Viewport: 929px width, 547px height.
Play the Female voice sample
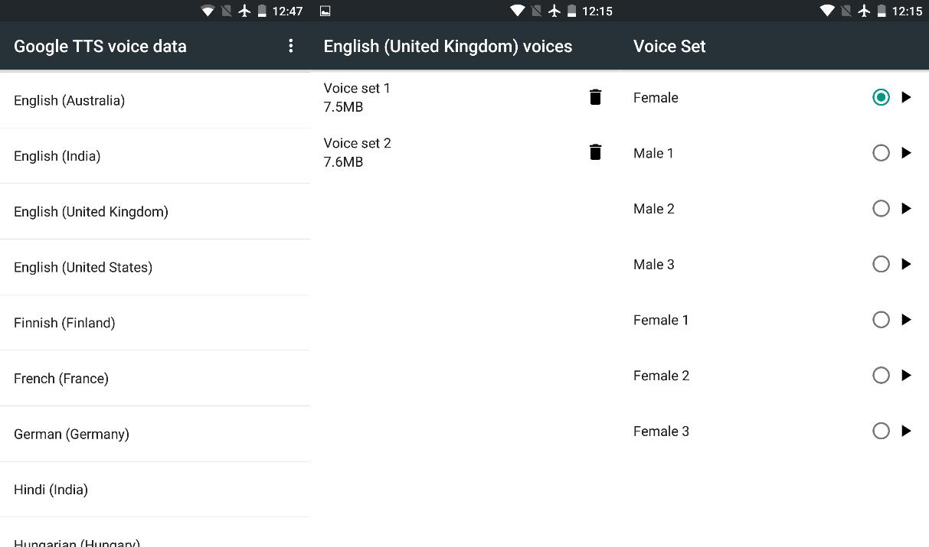tap(907, 97)
